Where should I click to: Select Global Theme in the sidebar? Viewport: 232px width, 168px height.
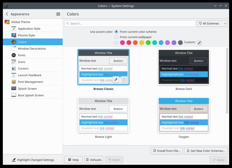pos(21,22)
